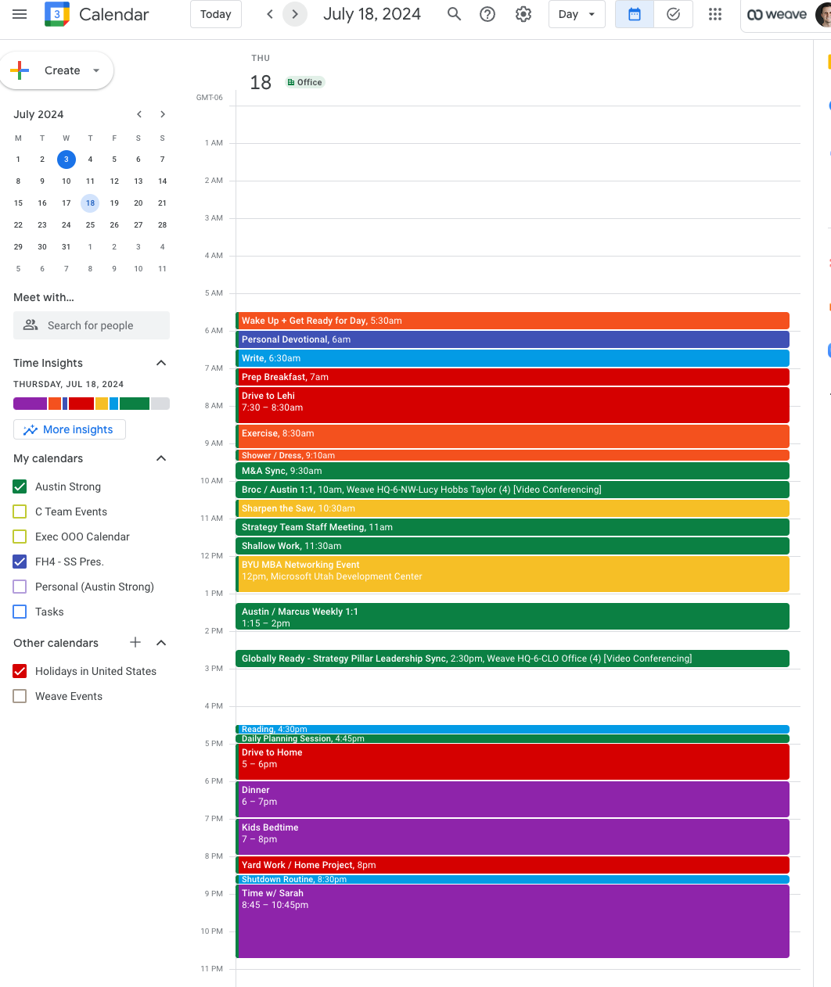Open the Daily Planning Session event
Image resolution: width=831 pixels, height=987 pixels.
513,738
